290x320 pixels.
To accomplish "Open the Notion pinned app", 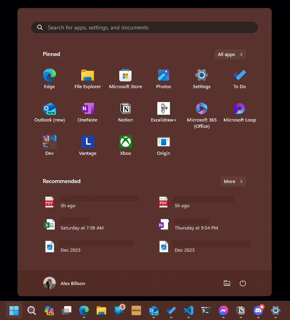I will [126, 112].
